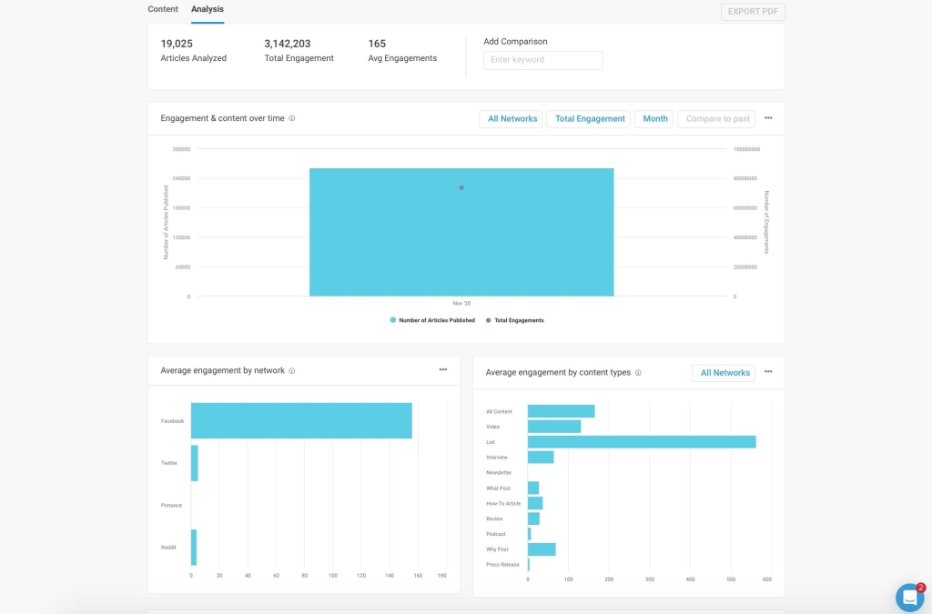
Task: Open the All Networks selector for content types
Action: pos(724,372)
